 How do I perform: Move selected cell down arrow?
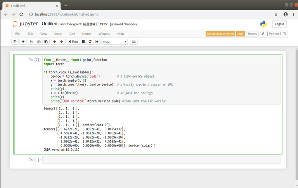(62, 42)
